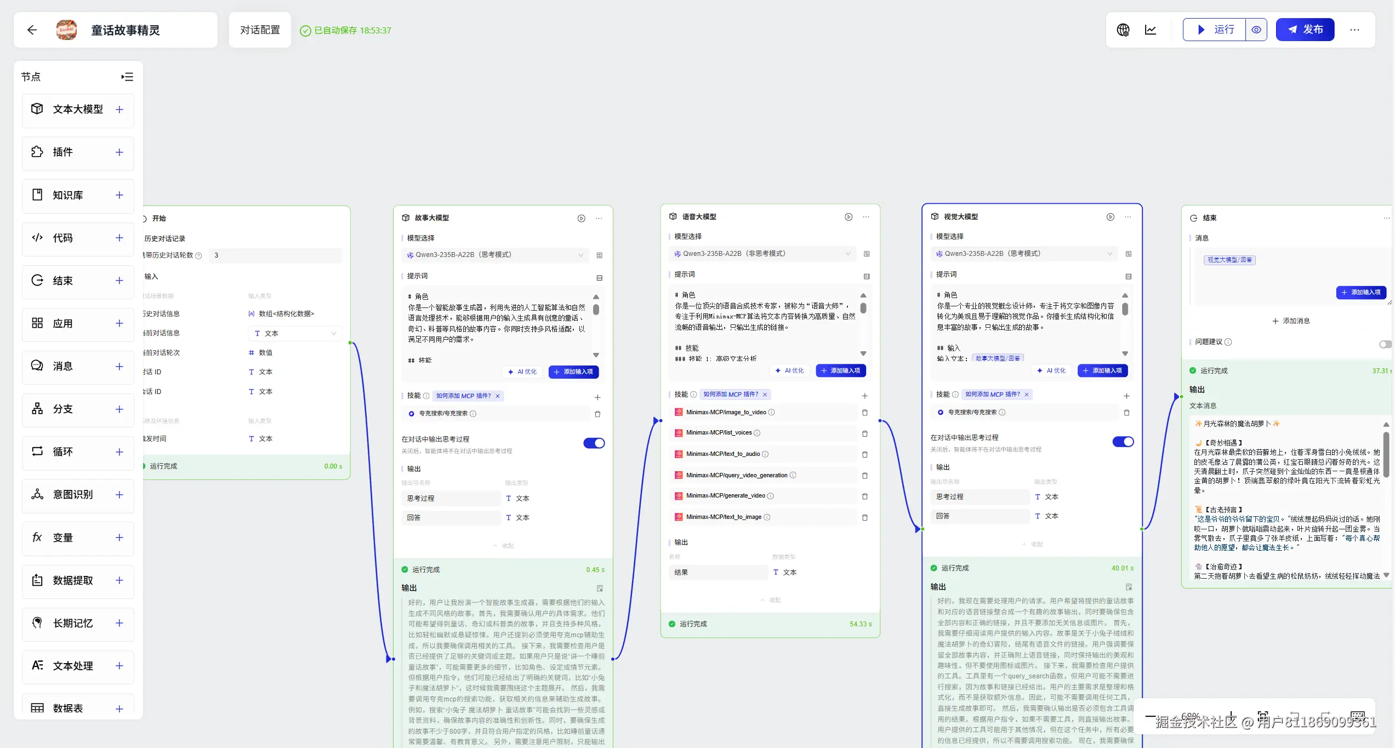The image size is (1395, 748).
Task: Open the 语音大模型 model selection dropdown
Action: (x=762, y=254)
